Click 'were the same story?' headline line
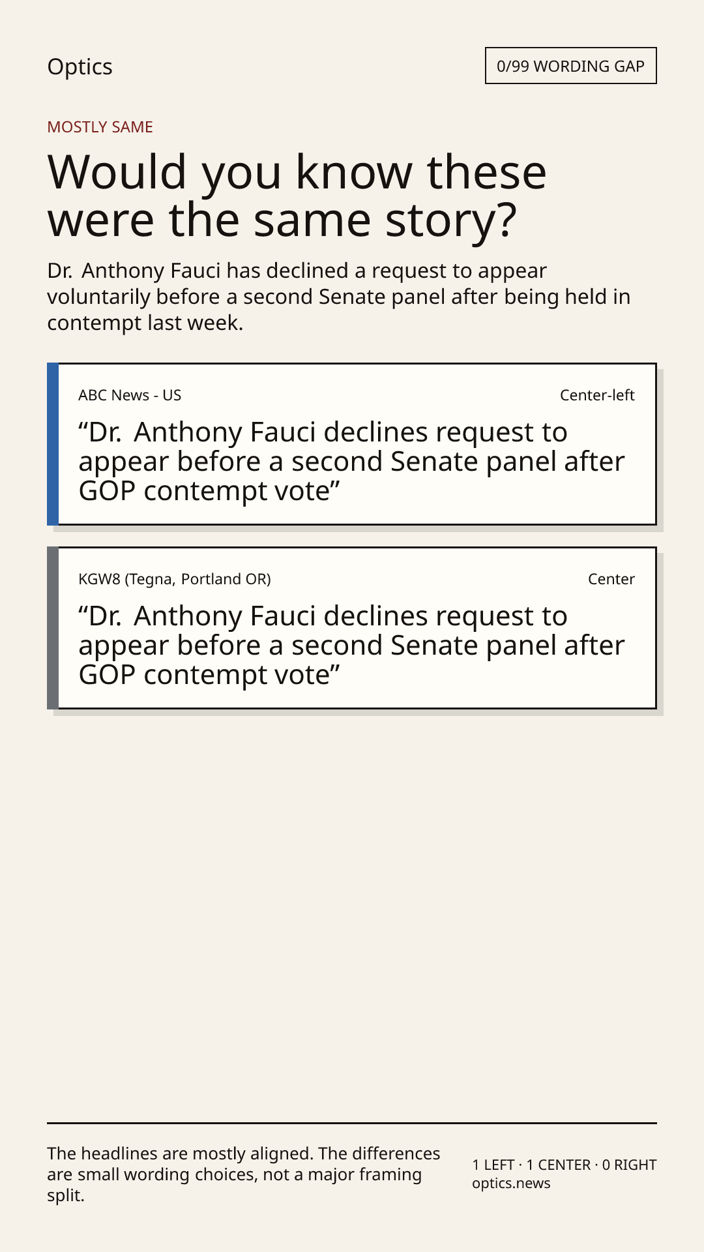The image size is (704, 1252). (x=282, y=220)
